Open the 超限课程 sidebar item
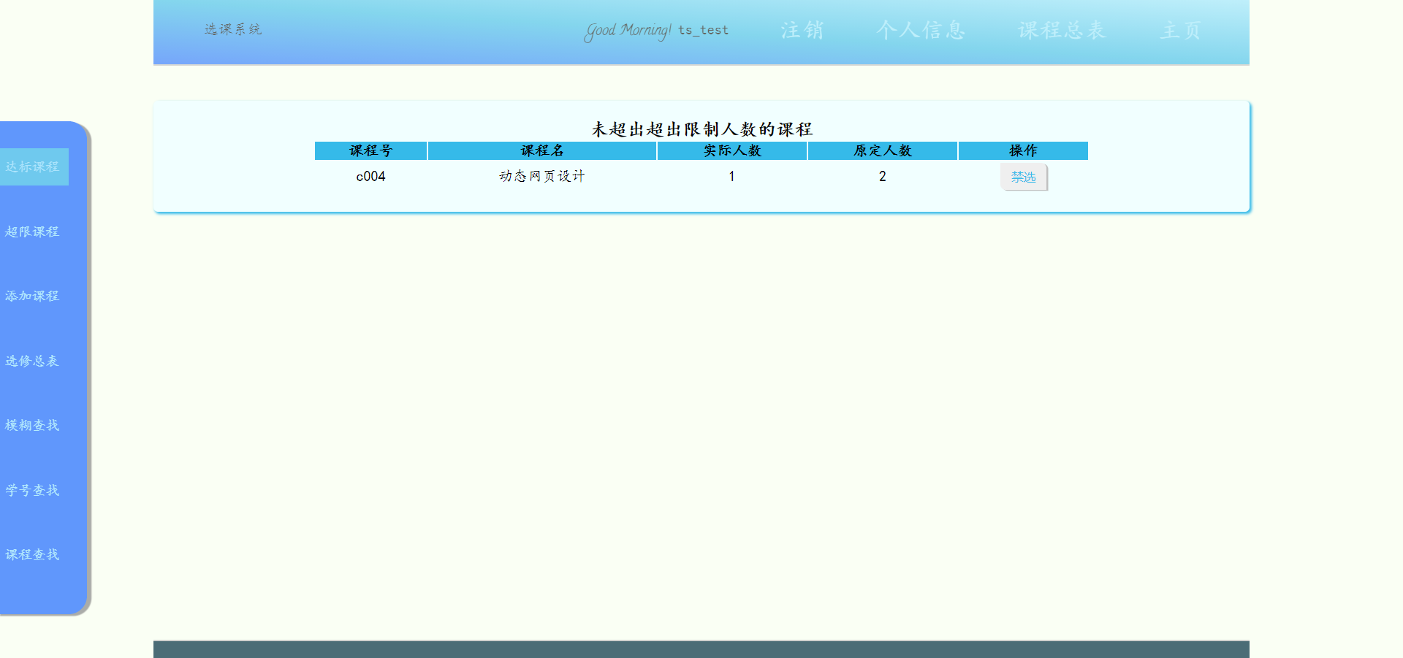The height and width of the screenshot is (658, 1403). [32, 232]
